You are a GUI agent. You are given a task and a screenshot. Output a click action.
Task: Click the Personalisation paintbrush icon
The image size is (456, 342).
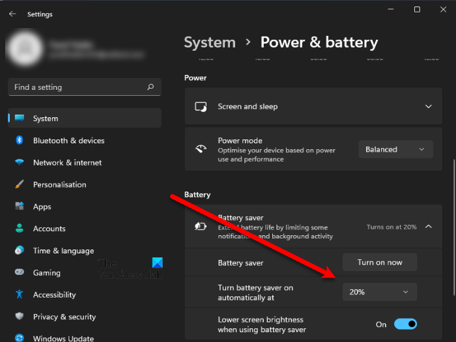(20, 185)
